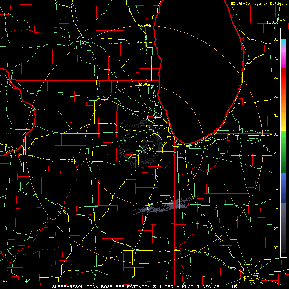Viewport: 289px width, 289px height.
Task: Click the cyan top segment of color bar
Action: 284,42
